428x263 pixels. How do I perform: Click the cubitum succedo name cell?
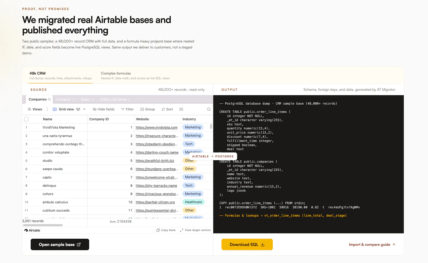pyautogui.click(x=56, y=210)
